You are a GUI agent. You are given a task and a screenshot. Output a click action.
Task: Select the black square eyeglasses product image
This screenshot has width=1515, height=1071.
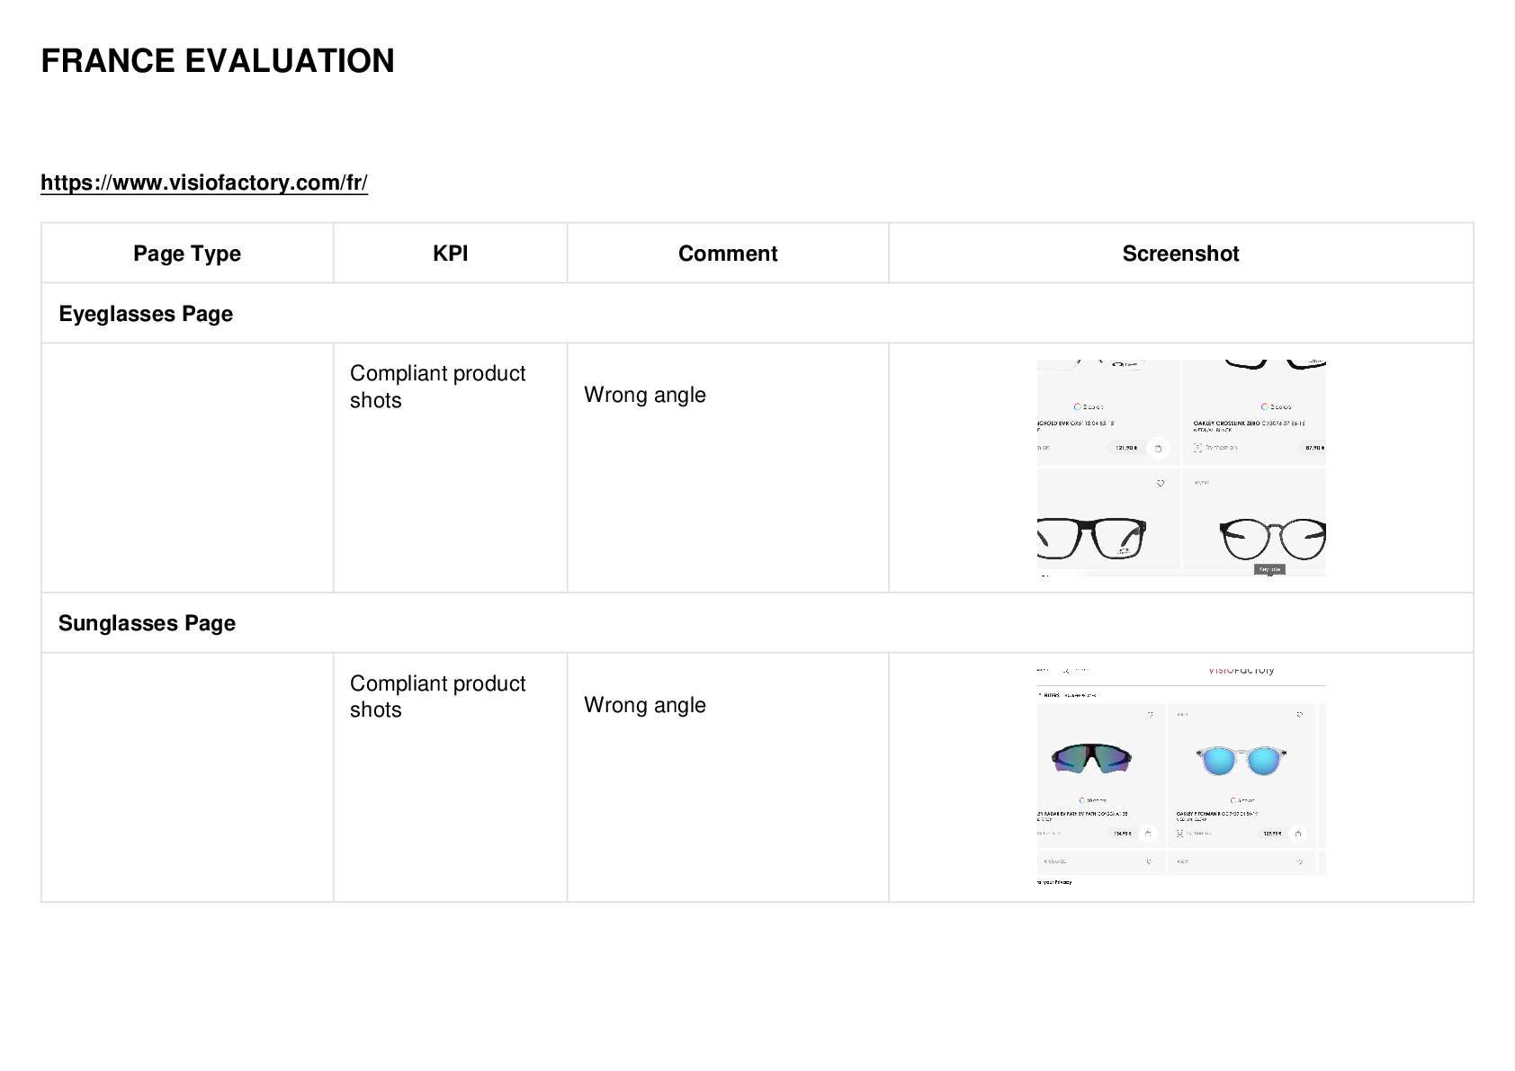pos(1091,538)
